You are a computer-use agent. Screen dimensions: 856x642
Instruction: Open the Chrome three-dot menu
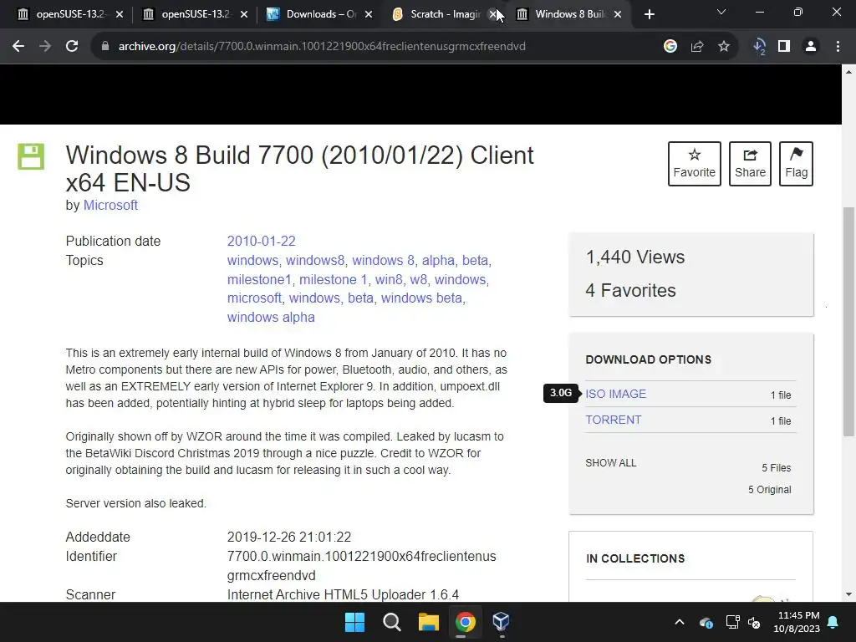click(x=838, y=47)
